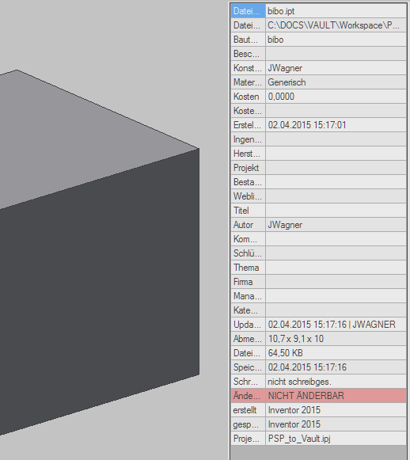This screenshot has width=410, height=460.
Task: Select the Herst... property label
Action: (248, 154)
